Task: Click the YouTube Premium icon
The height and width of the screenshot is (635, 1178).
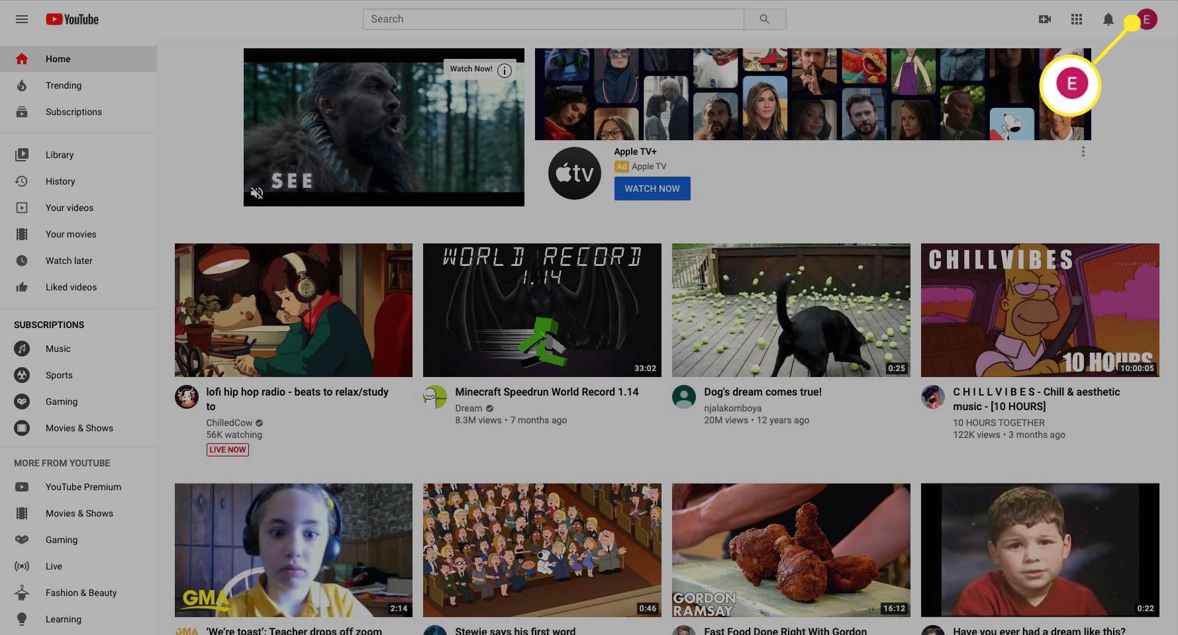Action: click(22, 487)
